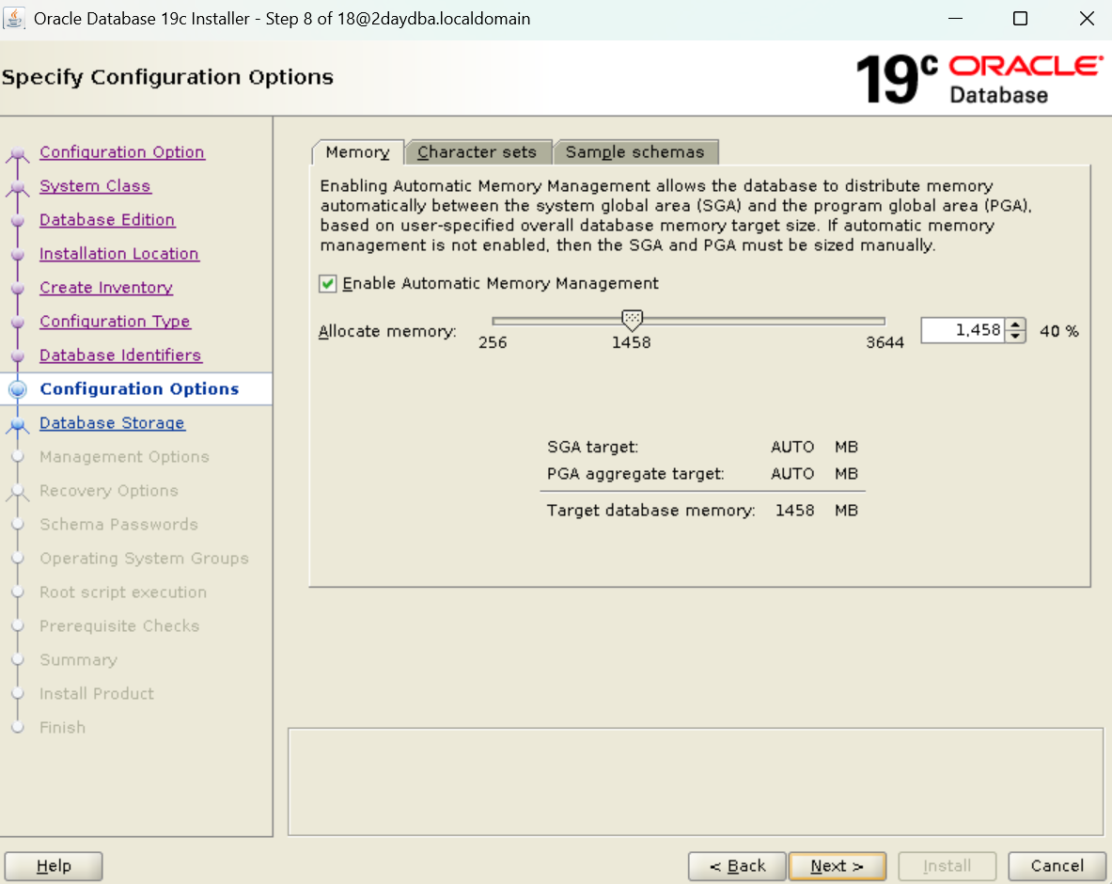This screenshot has height=884, width=1112.
Task: Increase memory value with spinner up arrow
Action: point(1015,325)
